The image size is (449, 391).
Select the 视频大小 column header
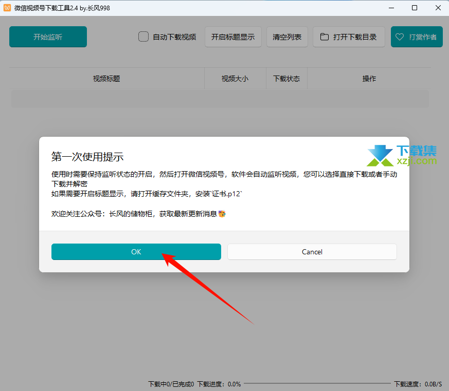[x=235, y=79]
